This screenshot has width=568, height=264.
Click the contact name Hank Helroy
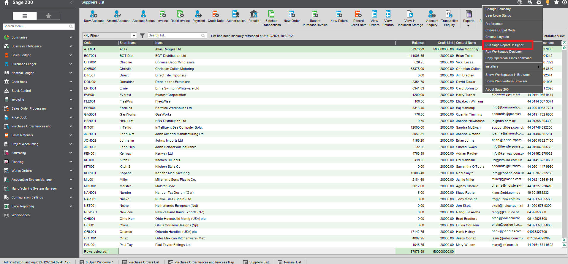pos(466,232)
